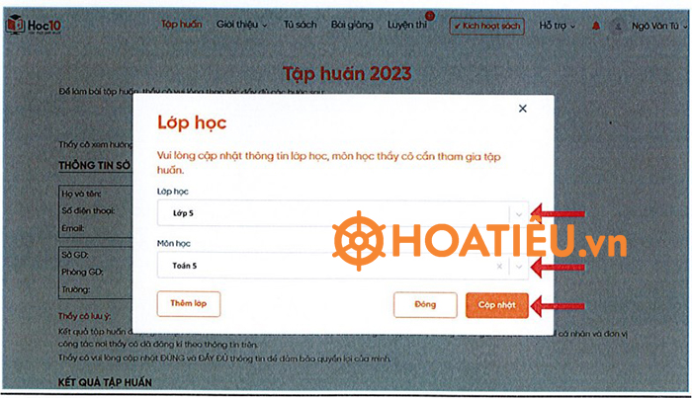Open the Tủ sách menu item
This screenshot has width=692, height=398.
(x=298, y=25)
